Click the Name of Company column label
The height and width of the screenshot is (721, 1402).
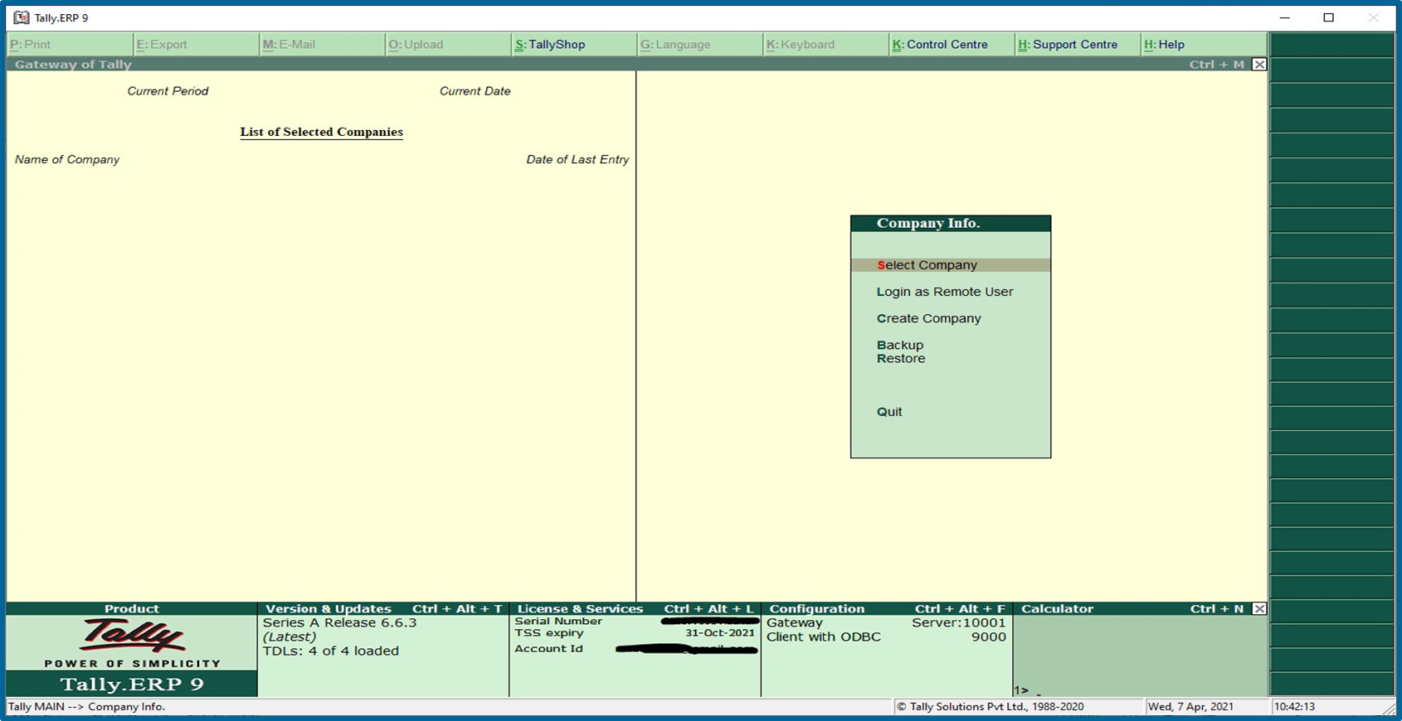click(x=67, y=160)
